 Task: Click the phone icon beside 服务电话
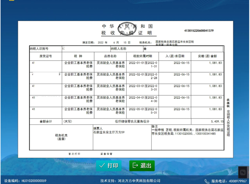[x=207, y=181]
